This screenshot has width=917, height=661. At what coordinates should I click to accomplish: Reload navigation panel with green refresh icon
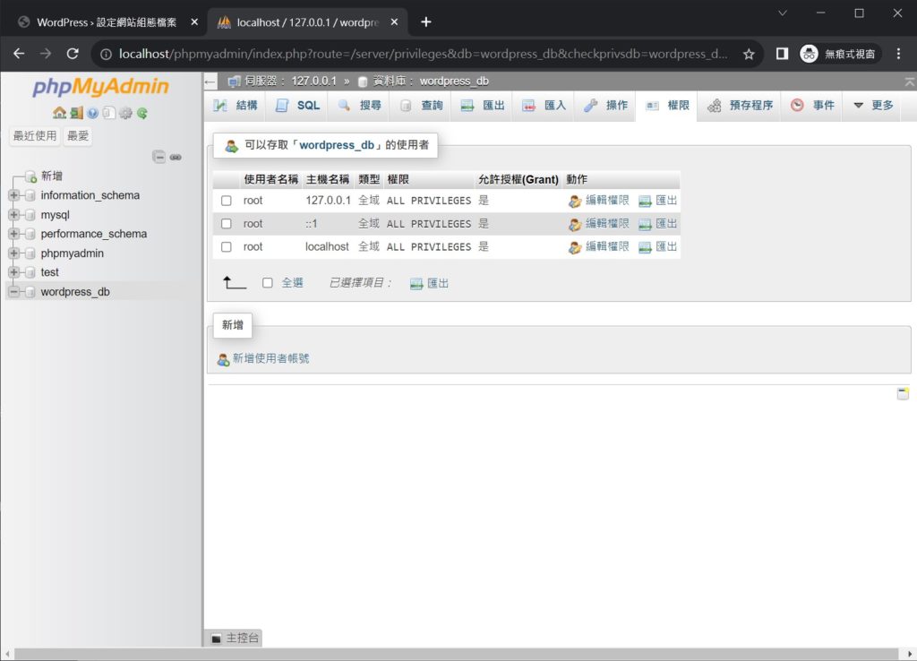click(141, 113)
